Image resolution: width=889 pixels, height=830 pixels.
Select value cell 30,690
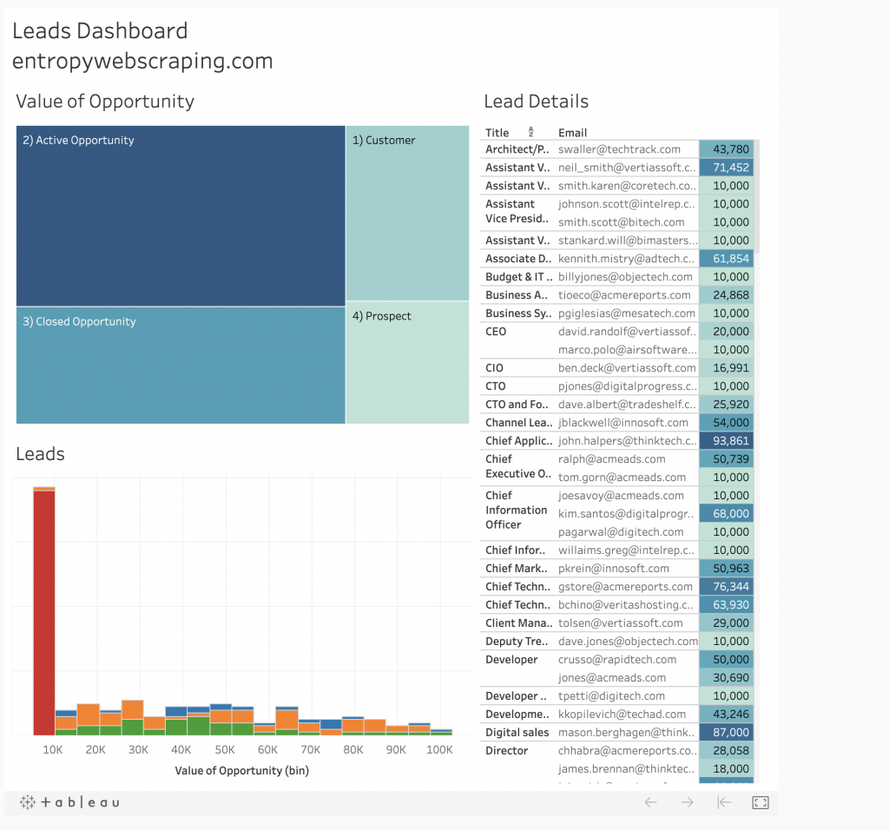point(727,677)
